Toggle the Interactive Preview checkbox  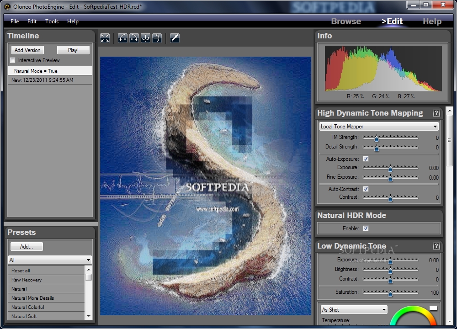pyautogui.click(x=12, y=60)
